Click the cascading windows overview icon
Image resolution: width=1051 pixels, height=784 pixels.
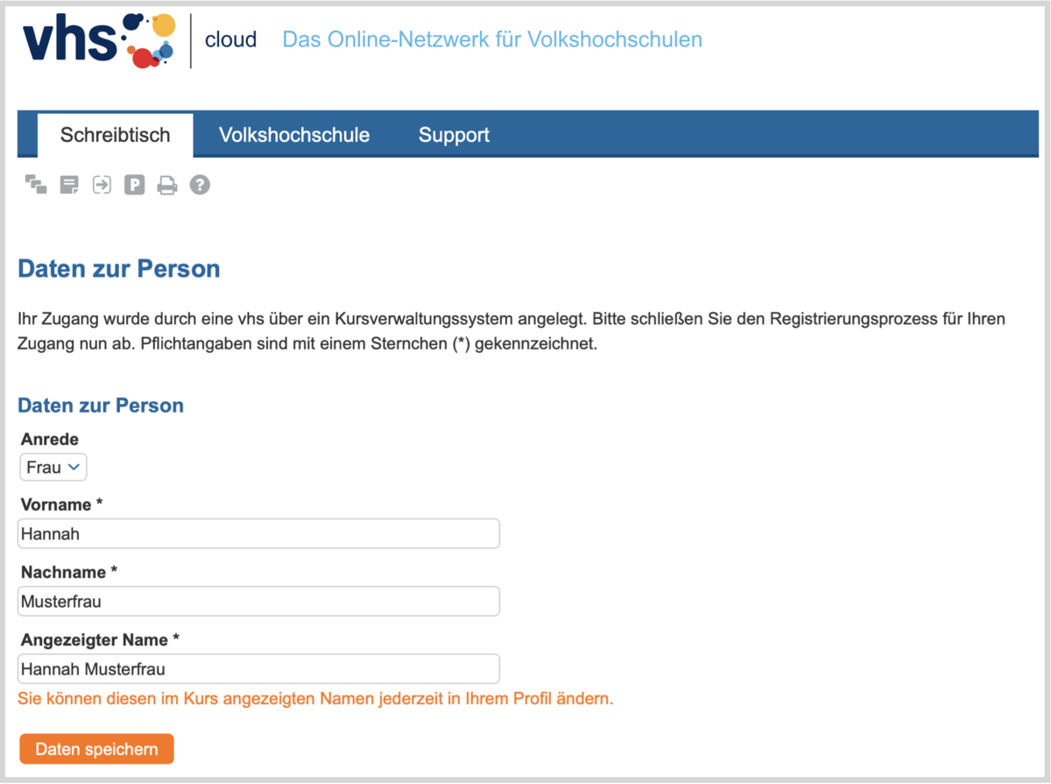[x=36, y=185]
